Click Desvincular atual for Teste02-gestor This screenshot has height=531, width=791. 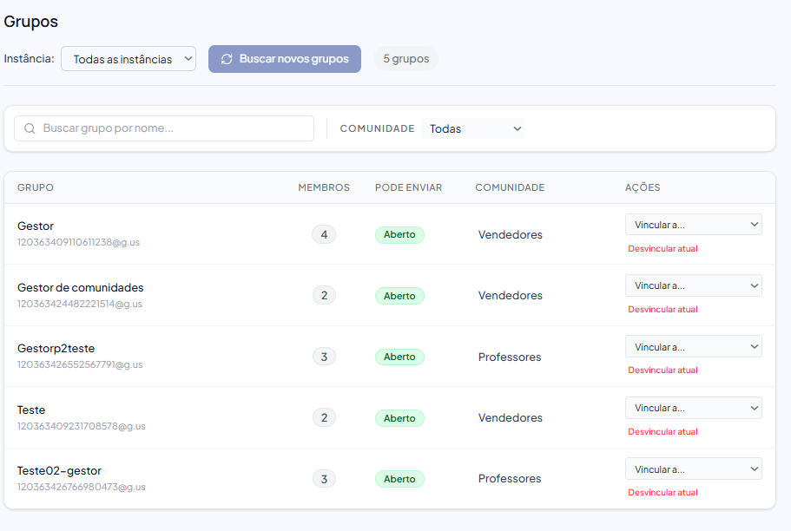pos(662,493)
